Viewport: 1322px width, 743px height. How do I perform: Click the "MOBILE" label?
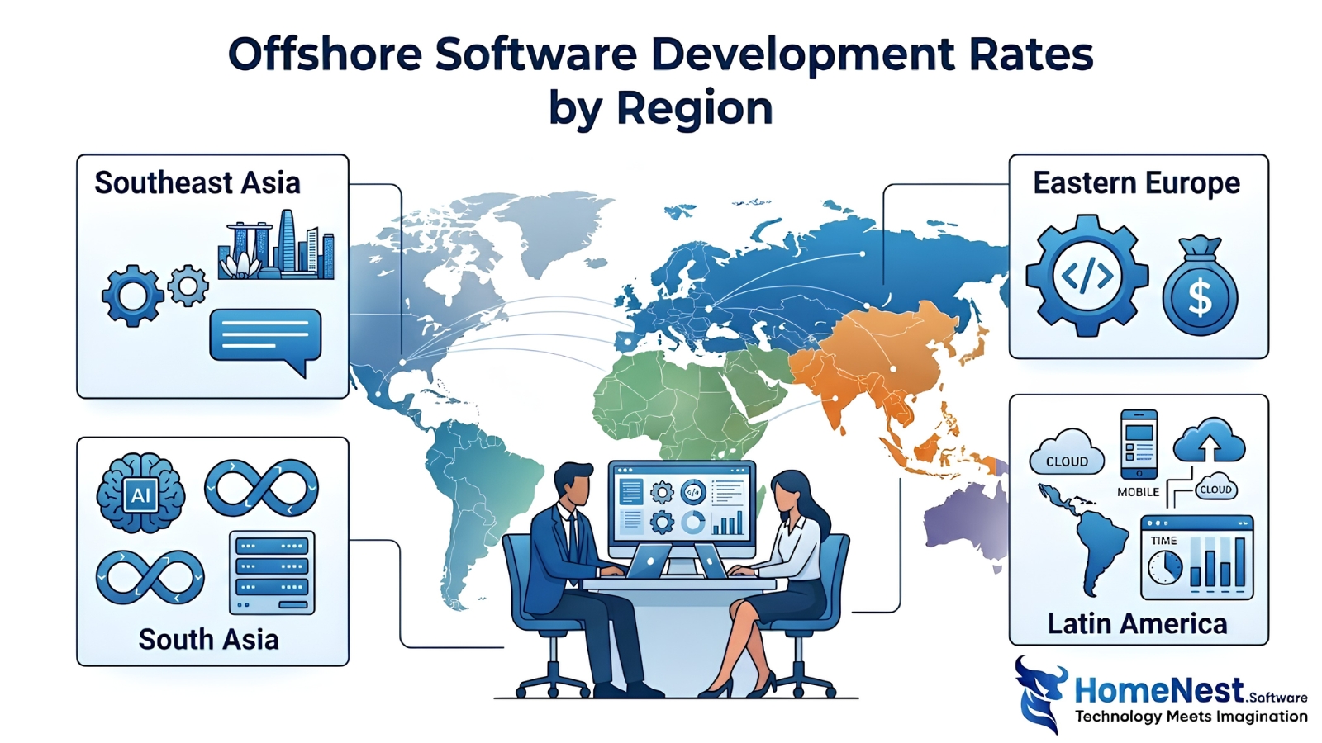pyautogui.click(x=1139, y=492)
